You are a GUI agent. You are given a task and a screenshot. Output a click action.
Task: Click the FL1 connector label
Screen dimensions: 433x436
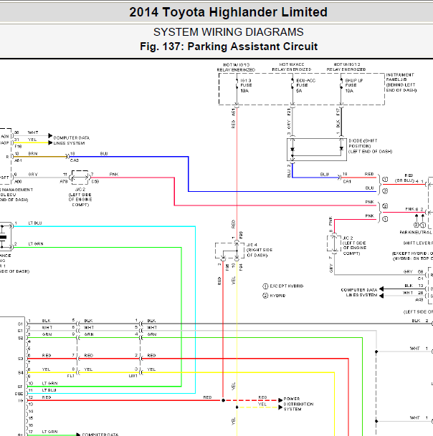tap(71, 376)
